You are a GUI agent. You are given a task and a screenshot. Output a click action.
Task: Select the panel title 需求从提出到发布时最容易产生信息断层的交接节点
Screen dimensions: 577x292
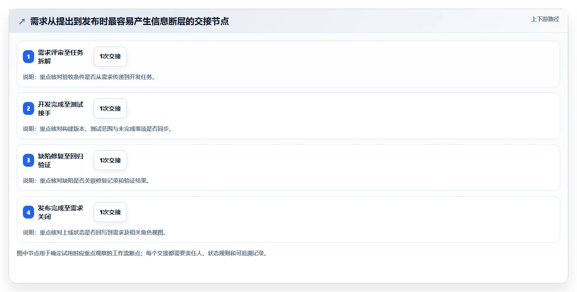(129, 21)
